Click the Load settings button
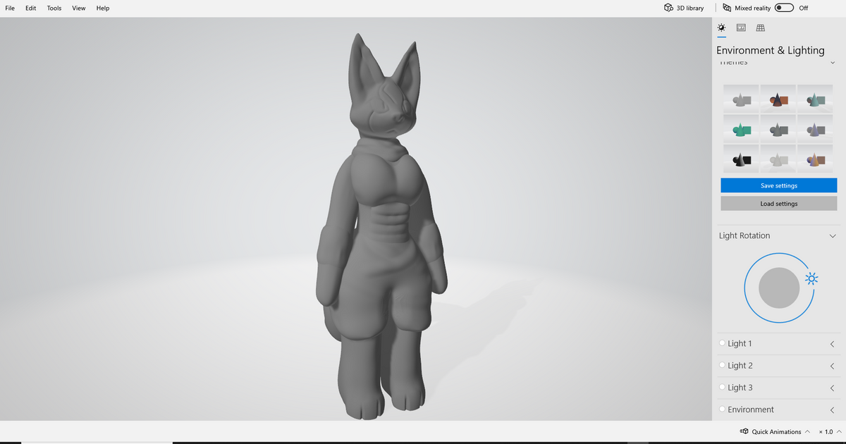846x444 pixels. 778,204
